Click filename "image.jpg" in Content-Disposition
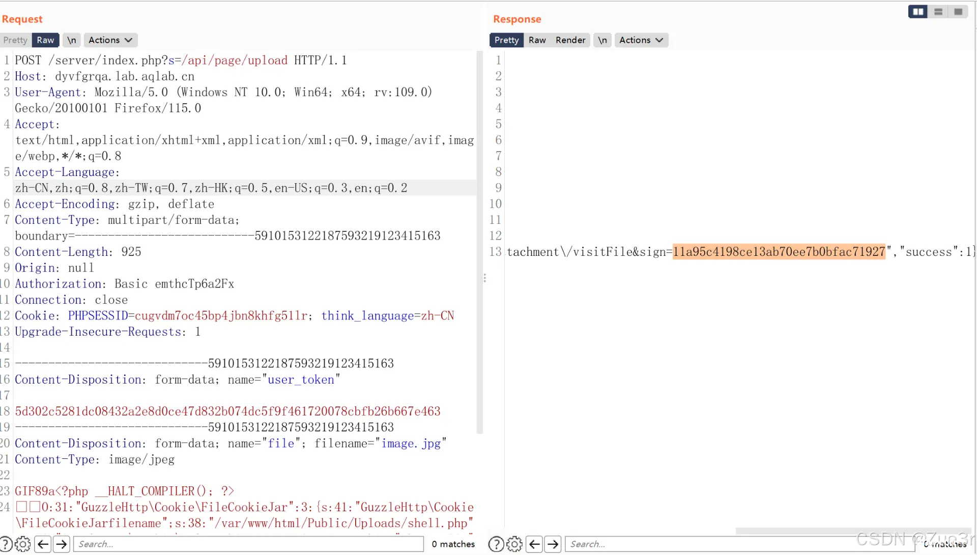 pos(411,444)
